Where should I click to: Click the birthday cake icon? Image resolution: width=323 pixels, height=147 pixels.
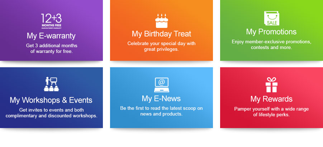pos(161,21)
